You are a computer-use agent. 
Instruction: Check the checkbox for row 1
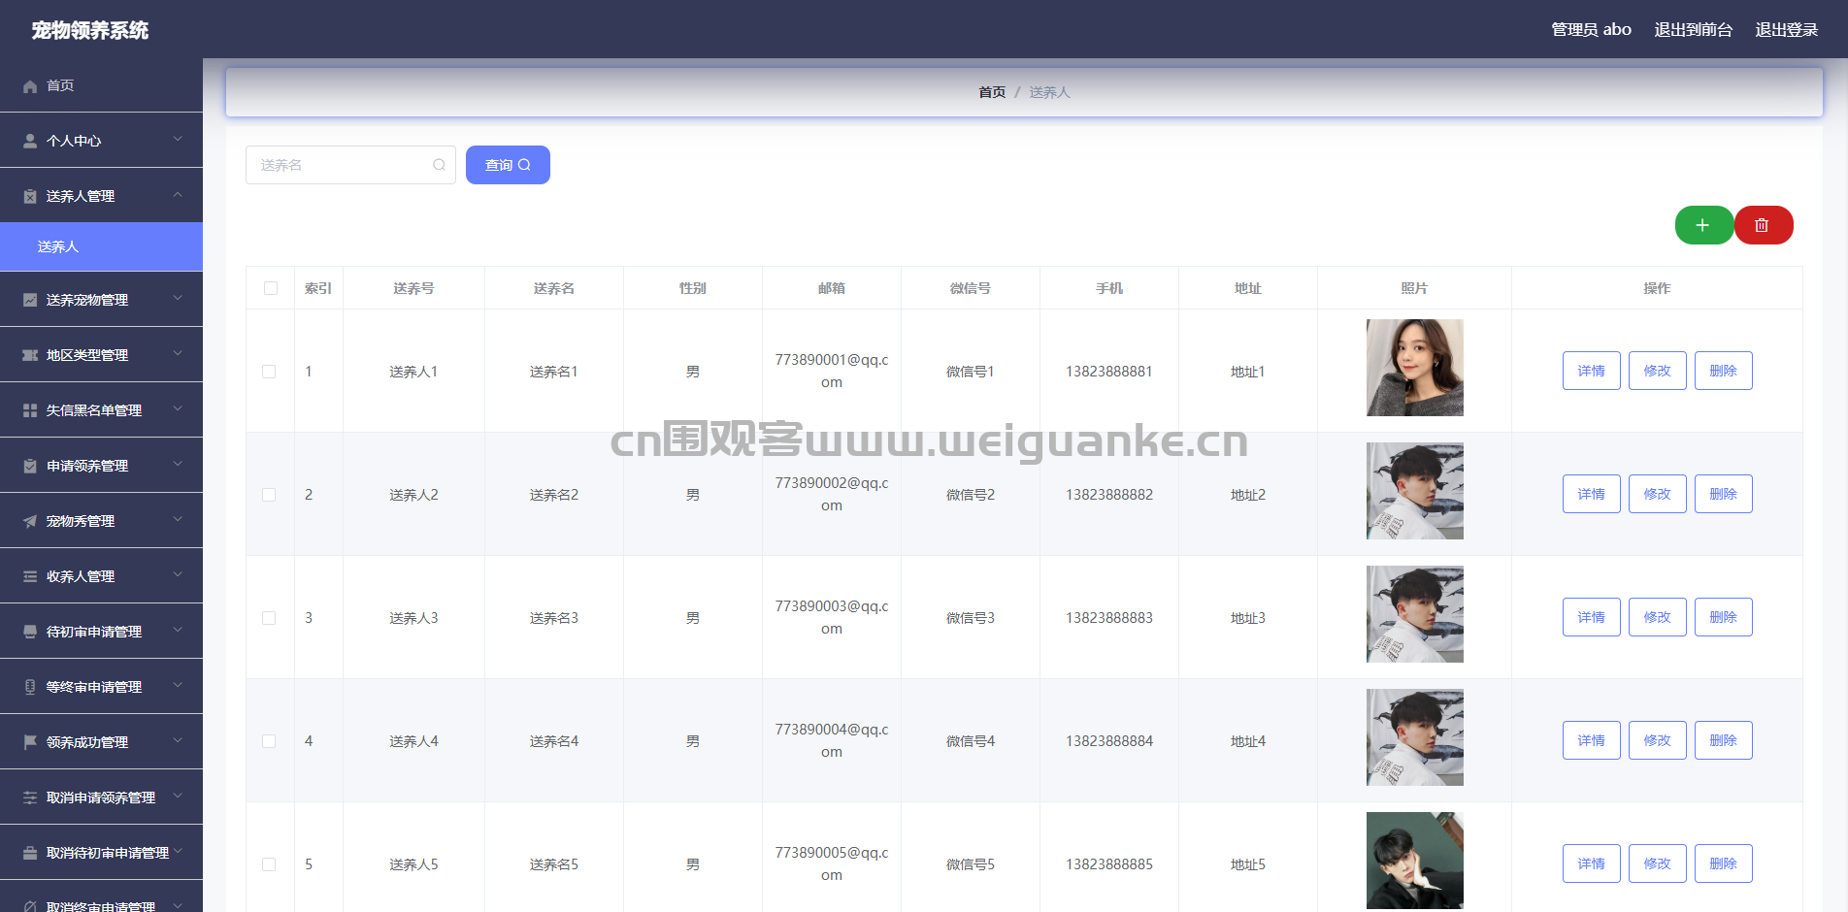pyautogui.click(x=269, y=372)
